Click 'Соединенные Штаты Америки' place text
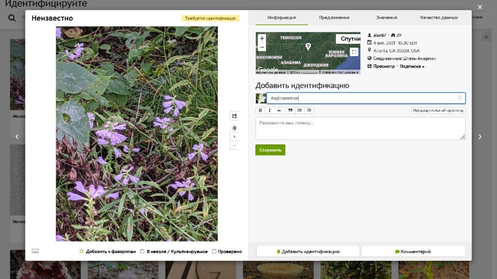The height and width of the screenshot is (279, 497). coord(404,59)
